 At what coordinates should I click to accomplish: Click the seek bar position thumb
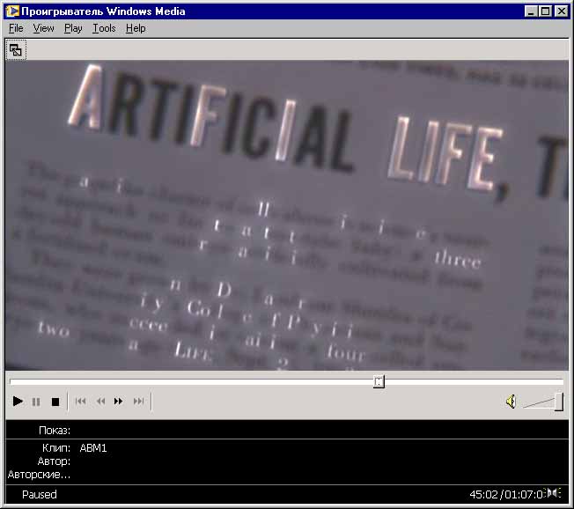(379, 381)
